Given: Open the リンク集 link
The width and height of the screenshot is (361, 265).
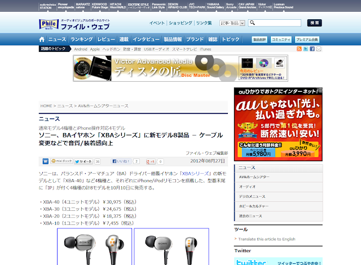Looking at the screenshot, I should [x=204, y=23].
